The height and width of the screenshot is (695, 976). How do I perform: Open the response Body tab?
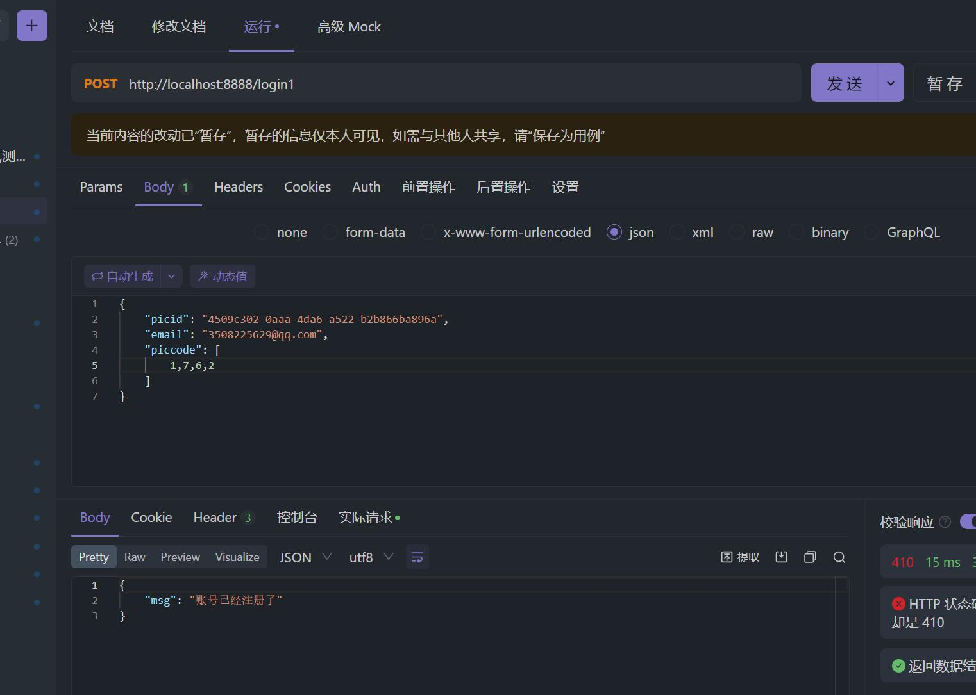coord(95,518)
